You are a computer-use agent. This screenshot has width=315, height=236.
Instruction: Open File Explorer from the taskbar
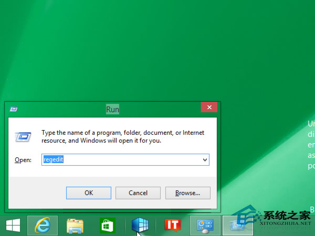pos(75,226)
